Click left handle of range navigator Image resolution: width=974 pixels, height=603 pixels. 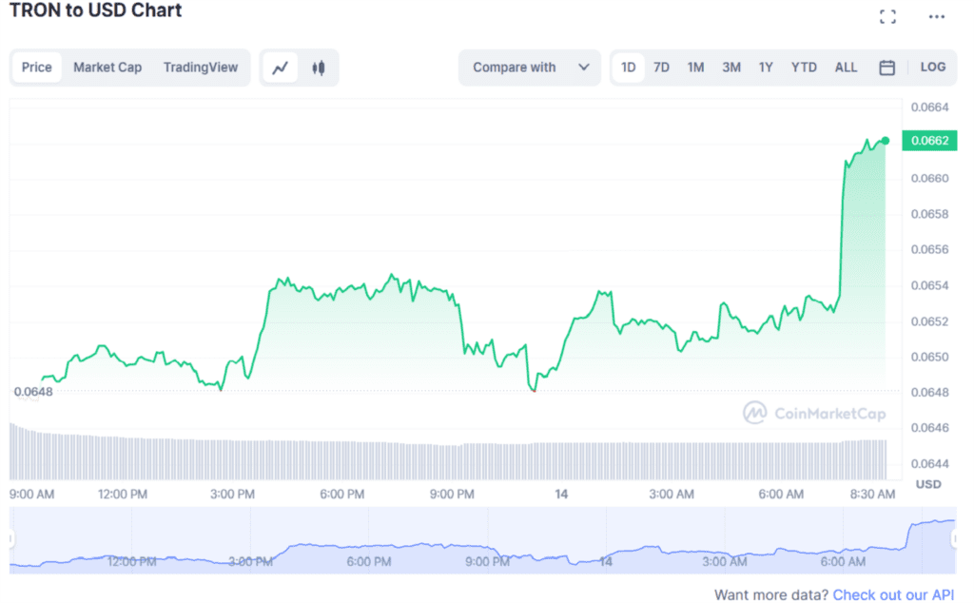[11, 539]
